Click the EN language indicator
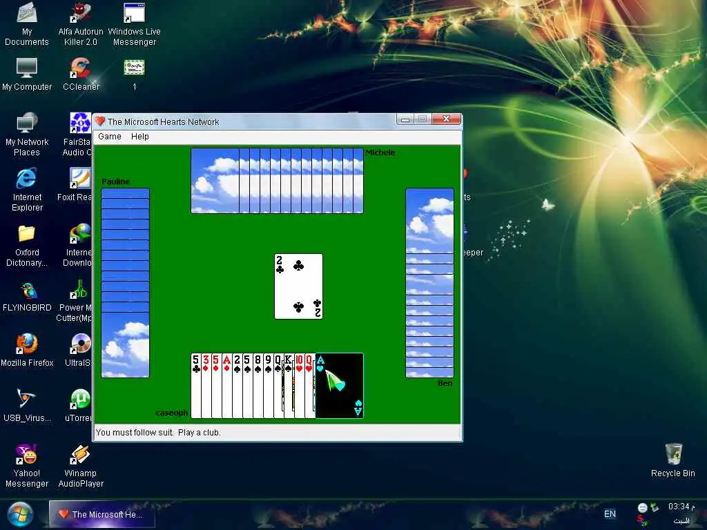The width and height of the screenshot is (707, 530). 610,513
